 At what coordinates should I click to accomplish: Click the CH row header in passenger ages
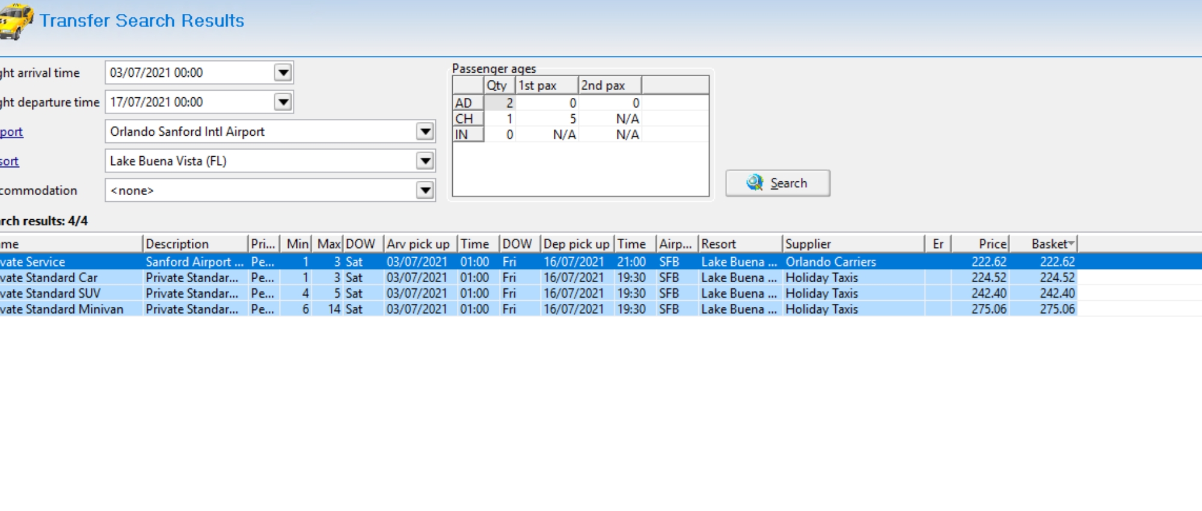(x=468, y=119)
